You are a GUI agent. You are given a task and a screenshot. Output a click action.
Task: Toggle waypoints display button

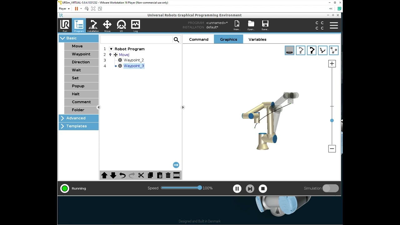click(334, 50)
